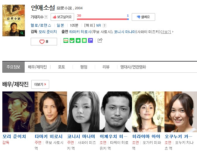Click the question mark beside 기대지수
Screen dimensions: 197x153
click(x=46, y=17)
